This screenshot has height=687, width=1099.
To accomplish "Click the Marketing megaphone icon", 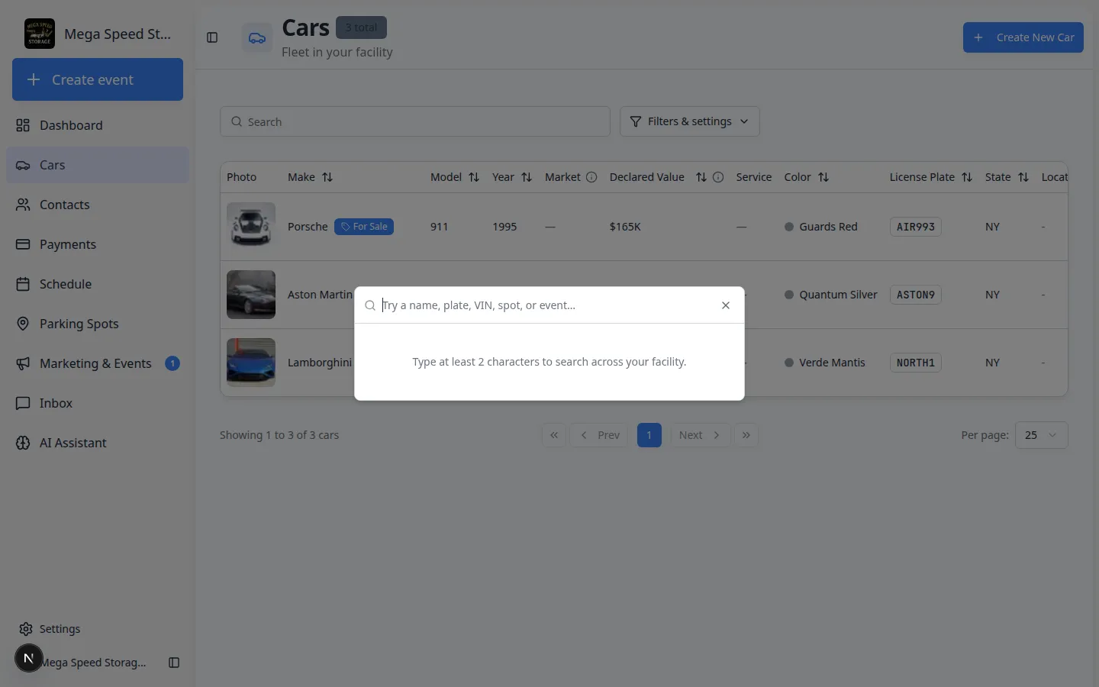I will (x=23, y=363).
